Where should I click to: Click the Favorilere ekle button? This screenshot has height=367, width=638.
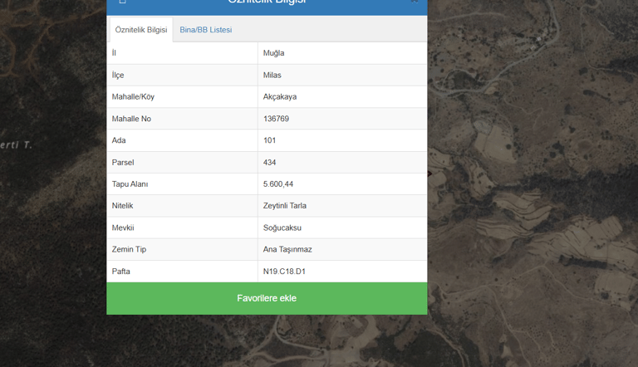[x=267, y=298]
